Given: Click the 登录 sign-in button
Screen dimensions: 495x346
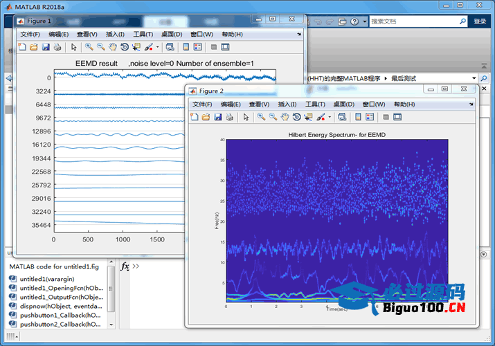Looking at the screenshot, I should (480, 21).
